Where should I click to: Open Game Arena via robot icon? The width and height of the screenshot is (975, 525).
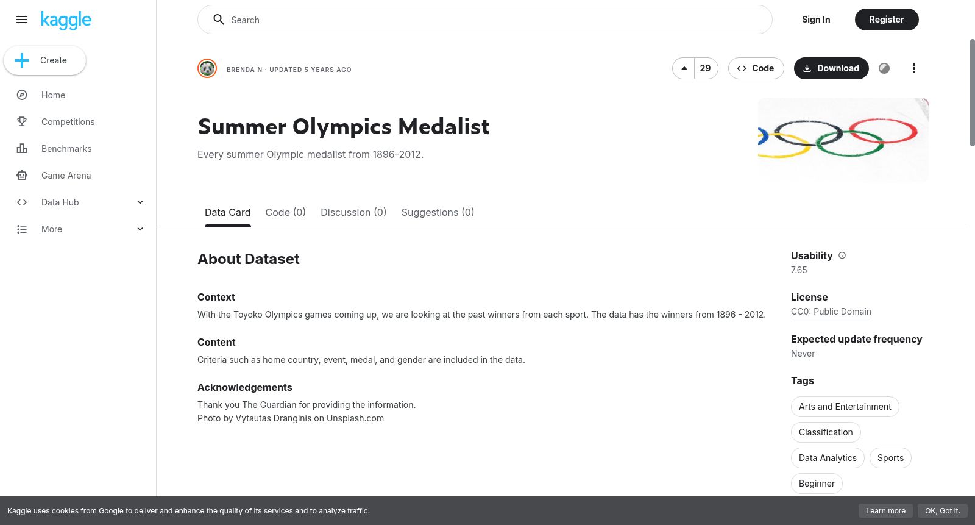pyautogui.click(x=22, y=176)
